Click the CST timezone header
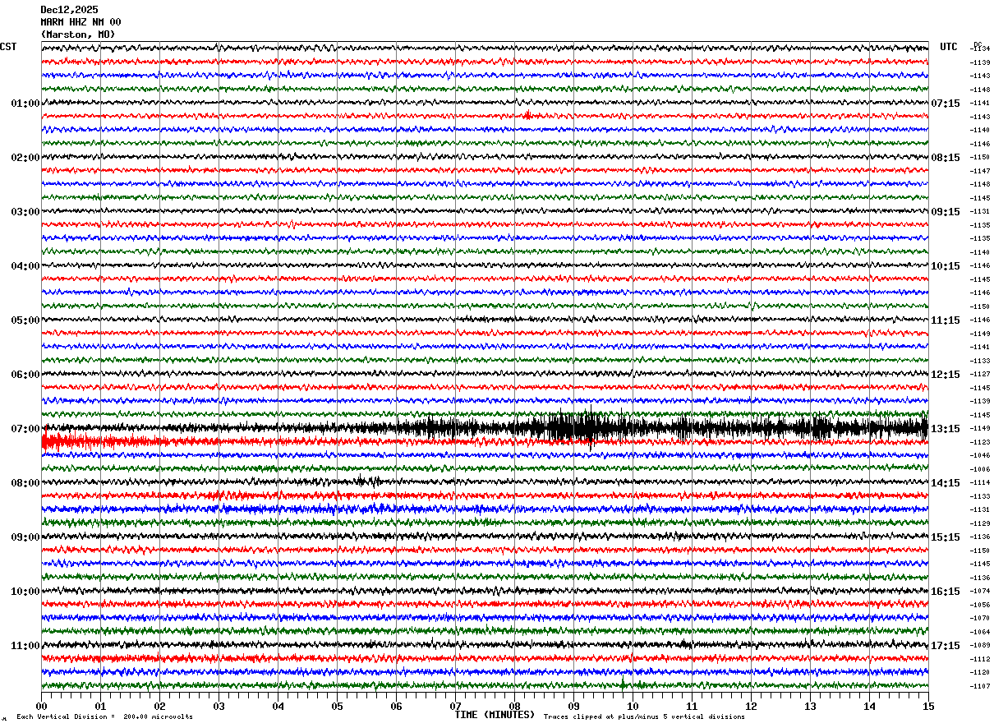The width and height of the screenshot is (994, 728). click(x=8, y=47)
